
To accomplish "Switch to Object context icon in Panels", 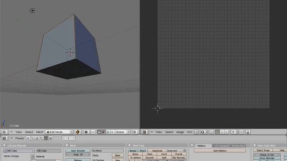I will (41, 138).
